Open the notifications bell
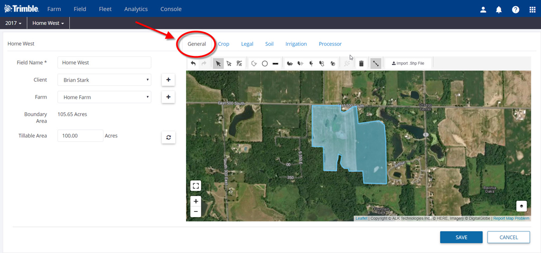 click(x=499, y=9)
